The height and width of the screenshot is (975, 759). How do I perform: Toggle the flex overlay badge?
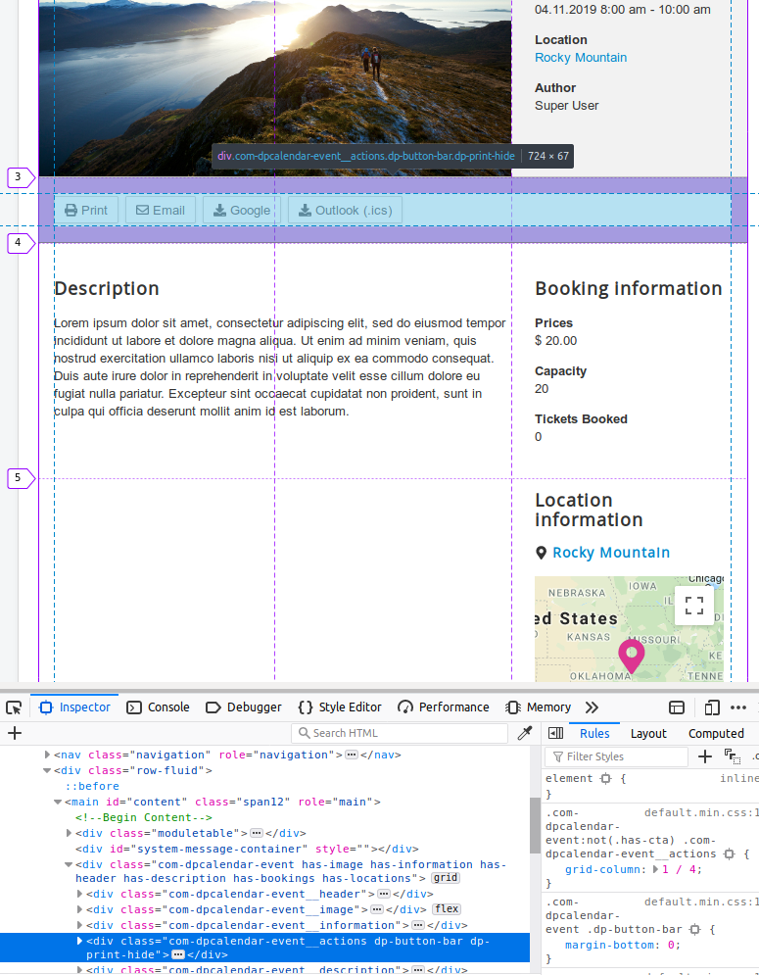coord(447,909)
